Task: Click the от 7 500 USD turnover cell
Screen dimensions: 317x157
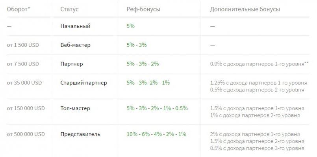Action: (23, 64)
